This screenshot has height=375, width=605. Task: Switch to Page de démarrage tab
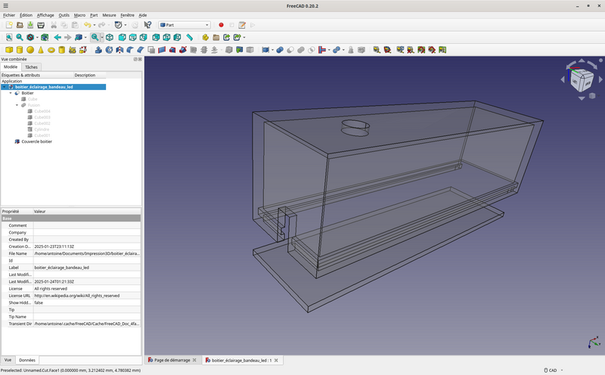pyautogui.click(x=172, y=360)
